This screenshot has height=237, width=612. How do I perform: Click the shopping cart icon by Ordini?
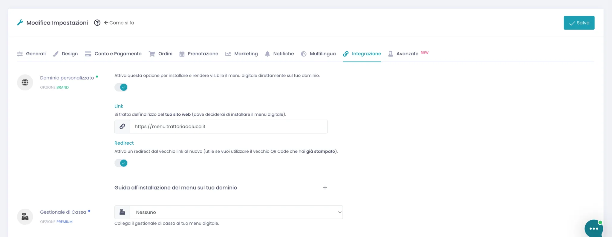coord(152,54)
